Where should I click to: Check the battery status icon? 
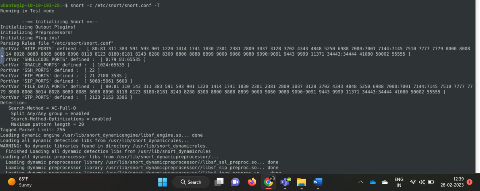pyautogui.click(x=431, y=182)
